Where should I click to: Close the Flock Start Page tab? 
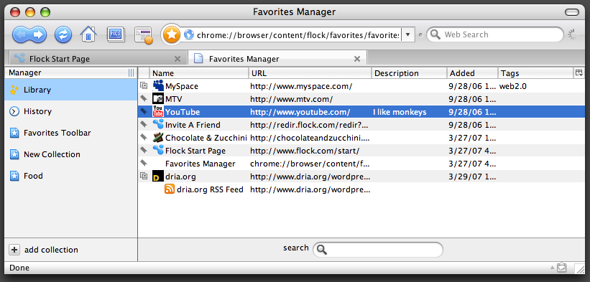point(178,59)
